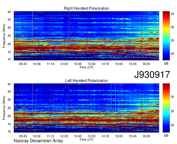The image size is (177, 144).
Task: Pick 16:30 tick on Left Handed time axis
Action: (146, 136)
